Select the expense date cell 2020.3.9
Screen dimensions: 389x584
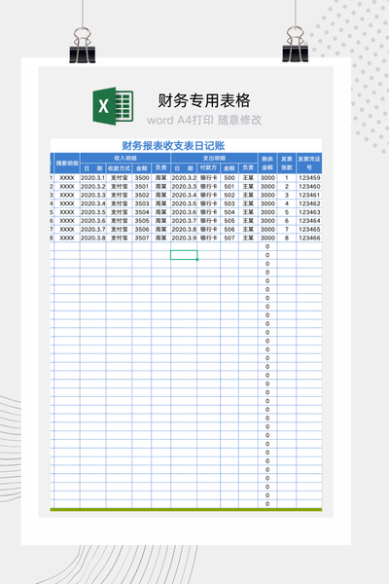[184, 238]
